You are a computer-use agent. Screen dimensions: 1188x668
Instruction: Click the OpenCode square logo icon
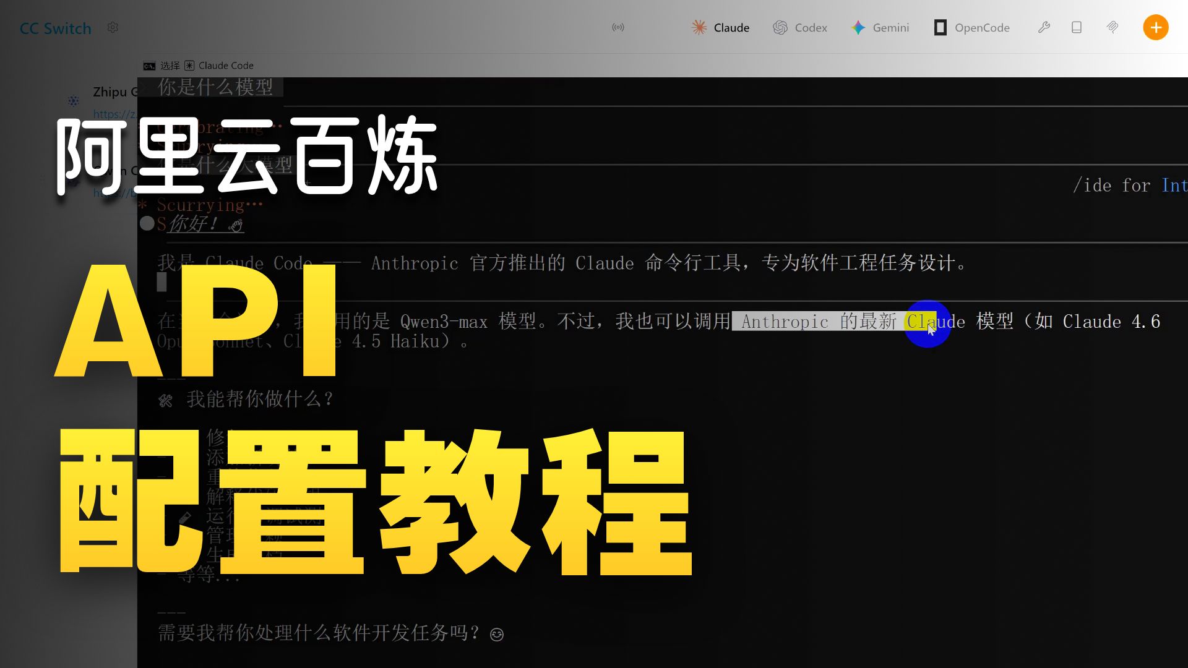pos(940,28)
